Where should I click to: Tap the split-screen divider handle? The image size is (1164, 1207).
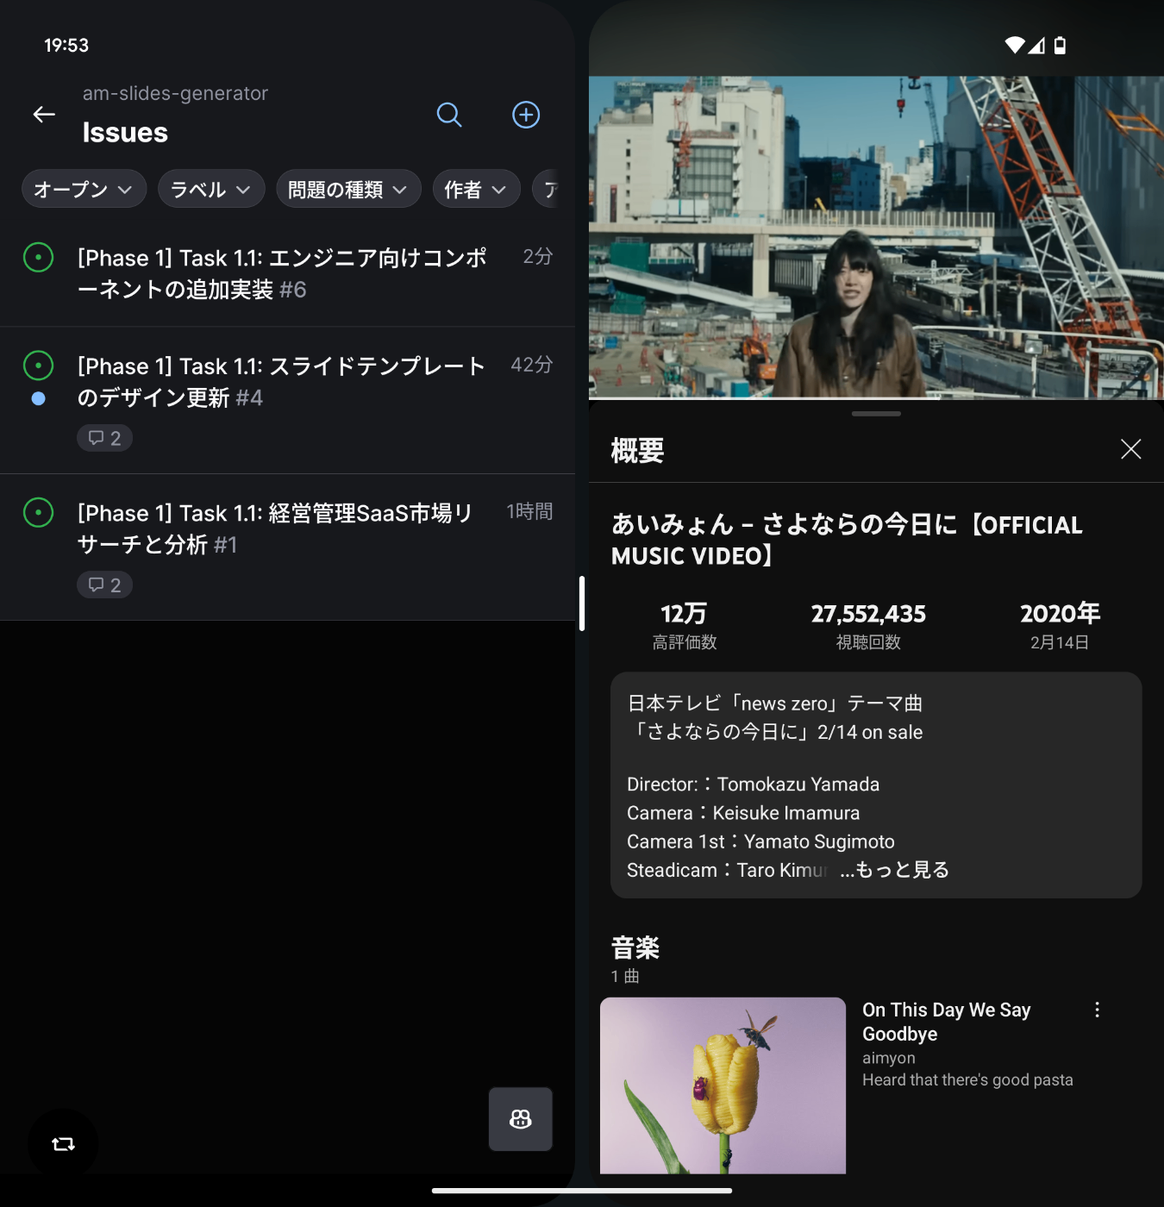pos(582,603)
